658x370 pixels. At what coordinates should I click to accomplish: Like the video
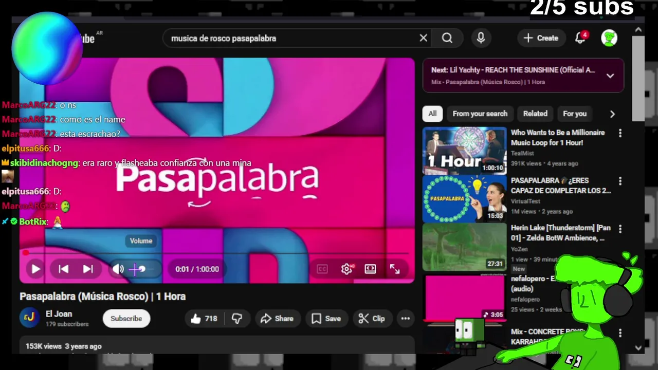(205, 319)
